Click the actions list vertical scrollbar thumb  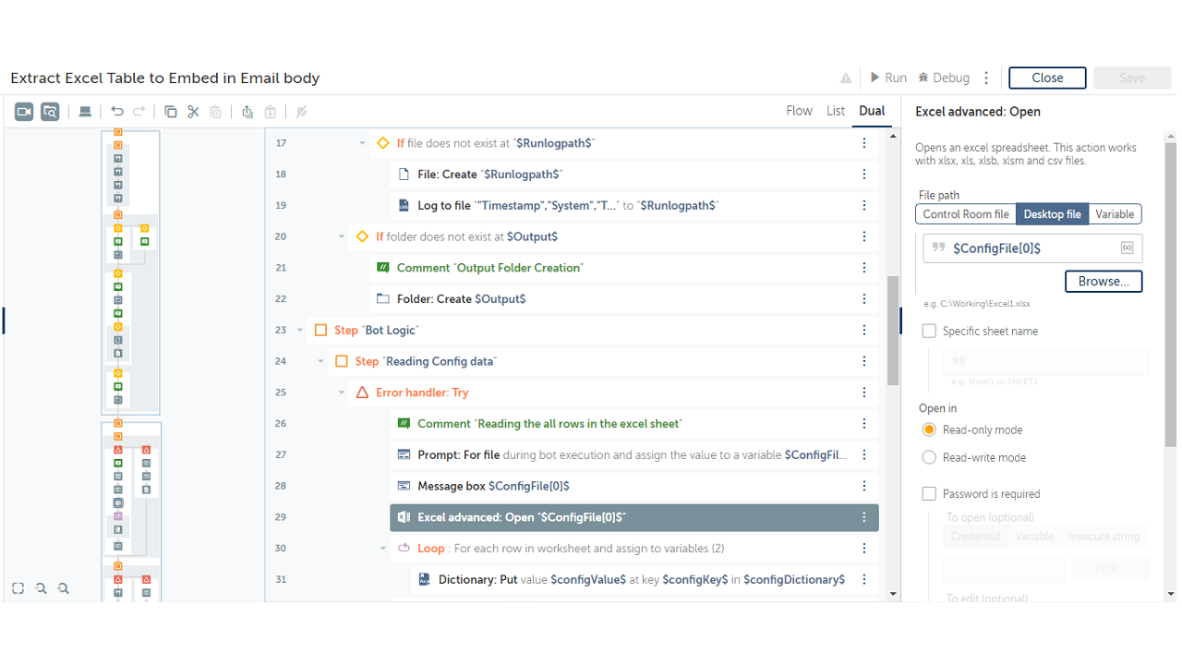click(x=893, y=331)
